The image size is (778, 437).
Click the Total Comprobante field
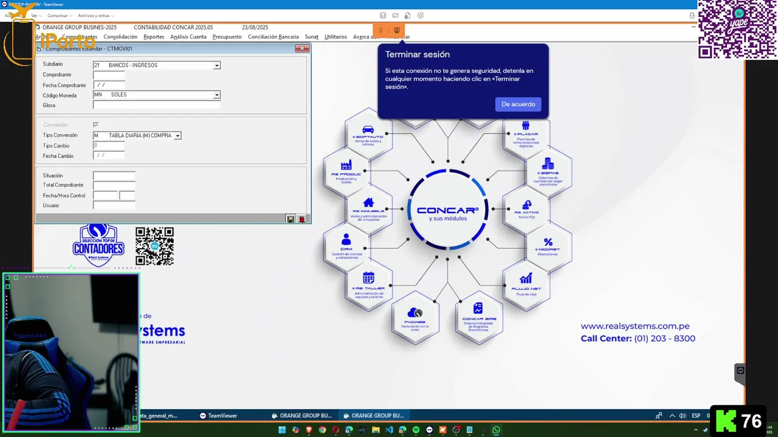tap(114, 186)
